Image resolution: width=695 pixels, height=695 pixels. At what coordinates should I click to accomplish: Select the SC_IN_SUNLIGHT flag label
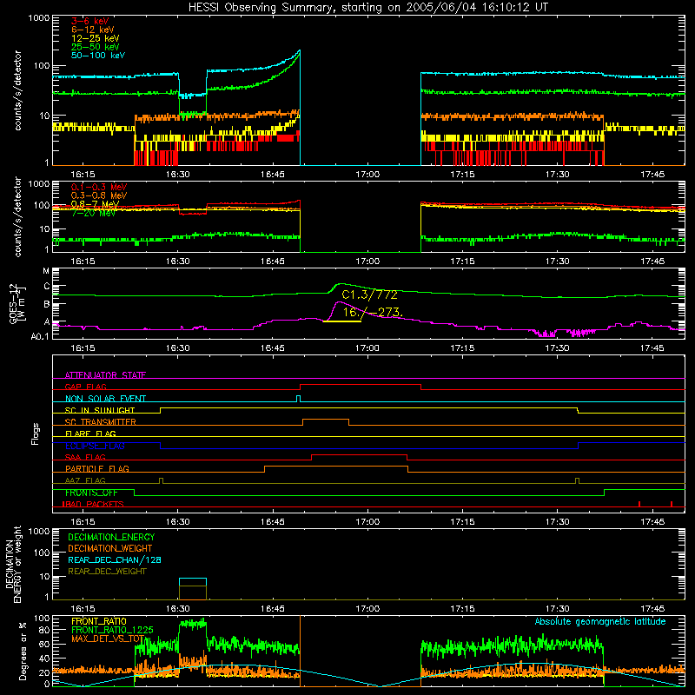pyautogui.click(x=100, y=410)
